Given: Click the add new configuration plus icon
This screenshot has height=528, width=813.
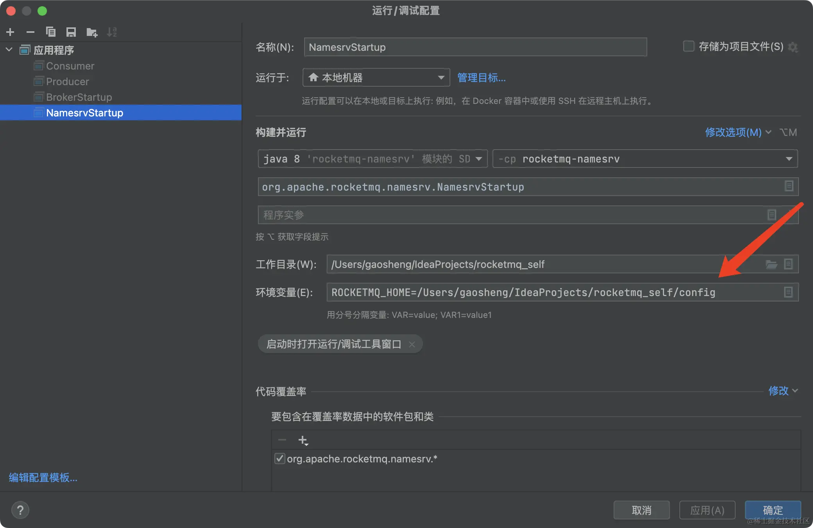Looking at the screenshot, I should pos(11,32).
